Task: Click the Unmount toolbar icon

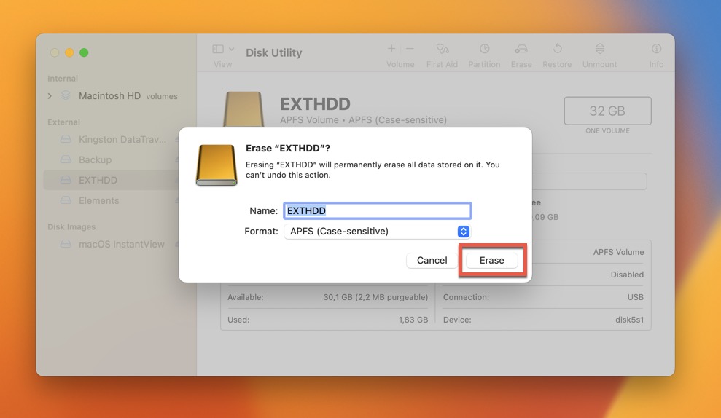Action: coord(599,50)
